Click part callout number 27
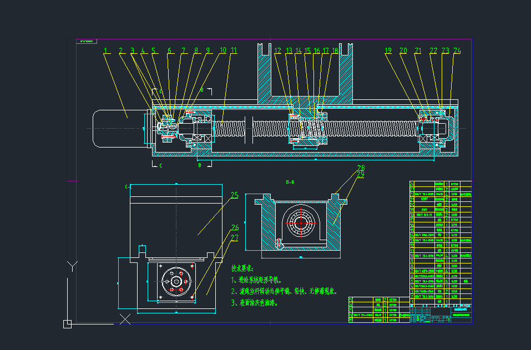This screenshot has width=531, height=350. tap(235, 238)
